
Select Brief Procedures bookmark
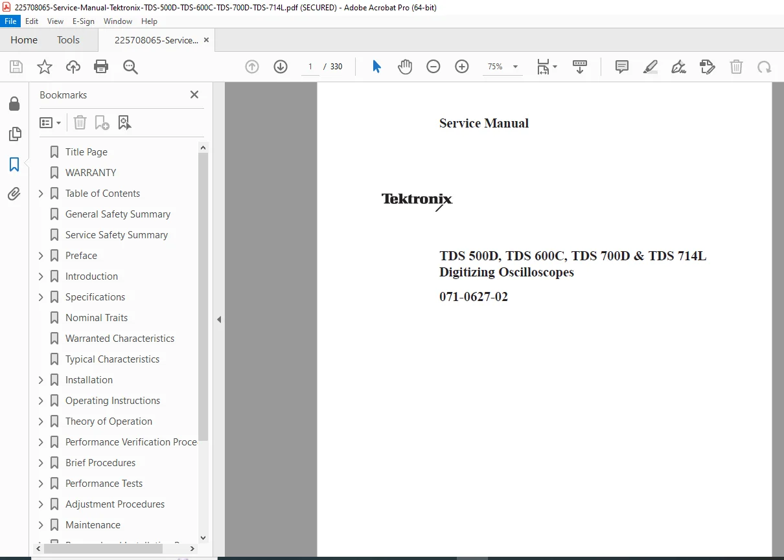(100, 463)
